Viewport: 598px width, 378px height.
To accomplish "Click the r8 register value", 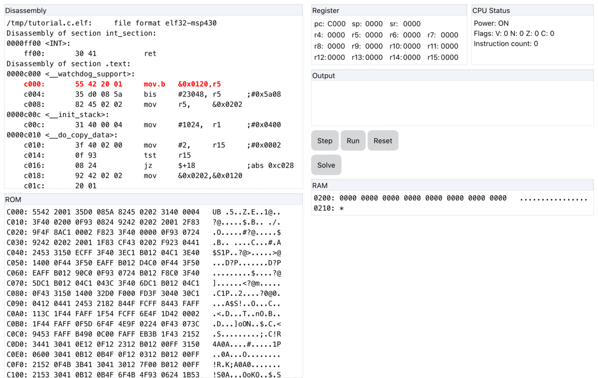I will pyautogui.click(x=336, y=46).
